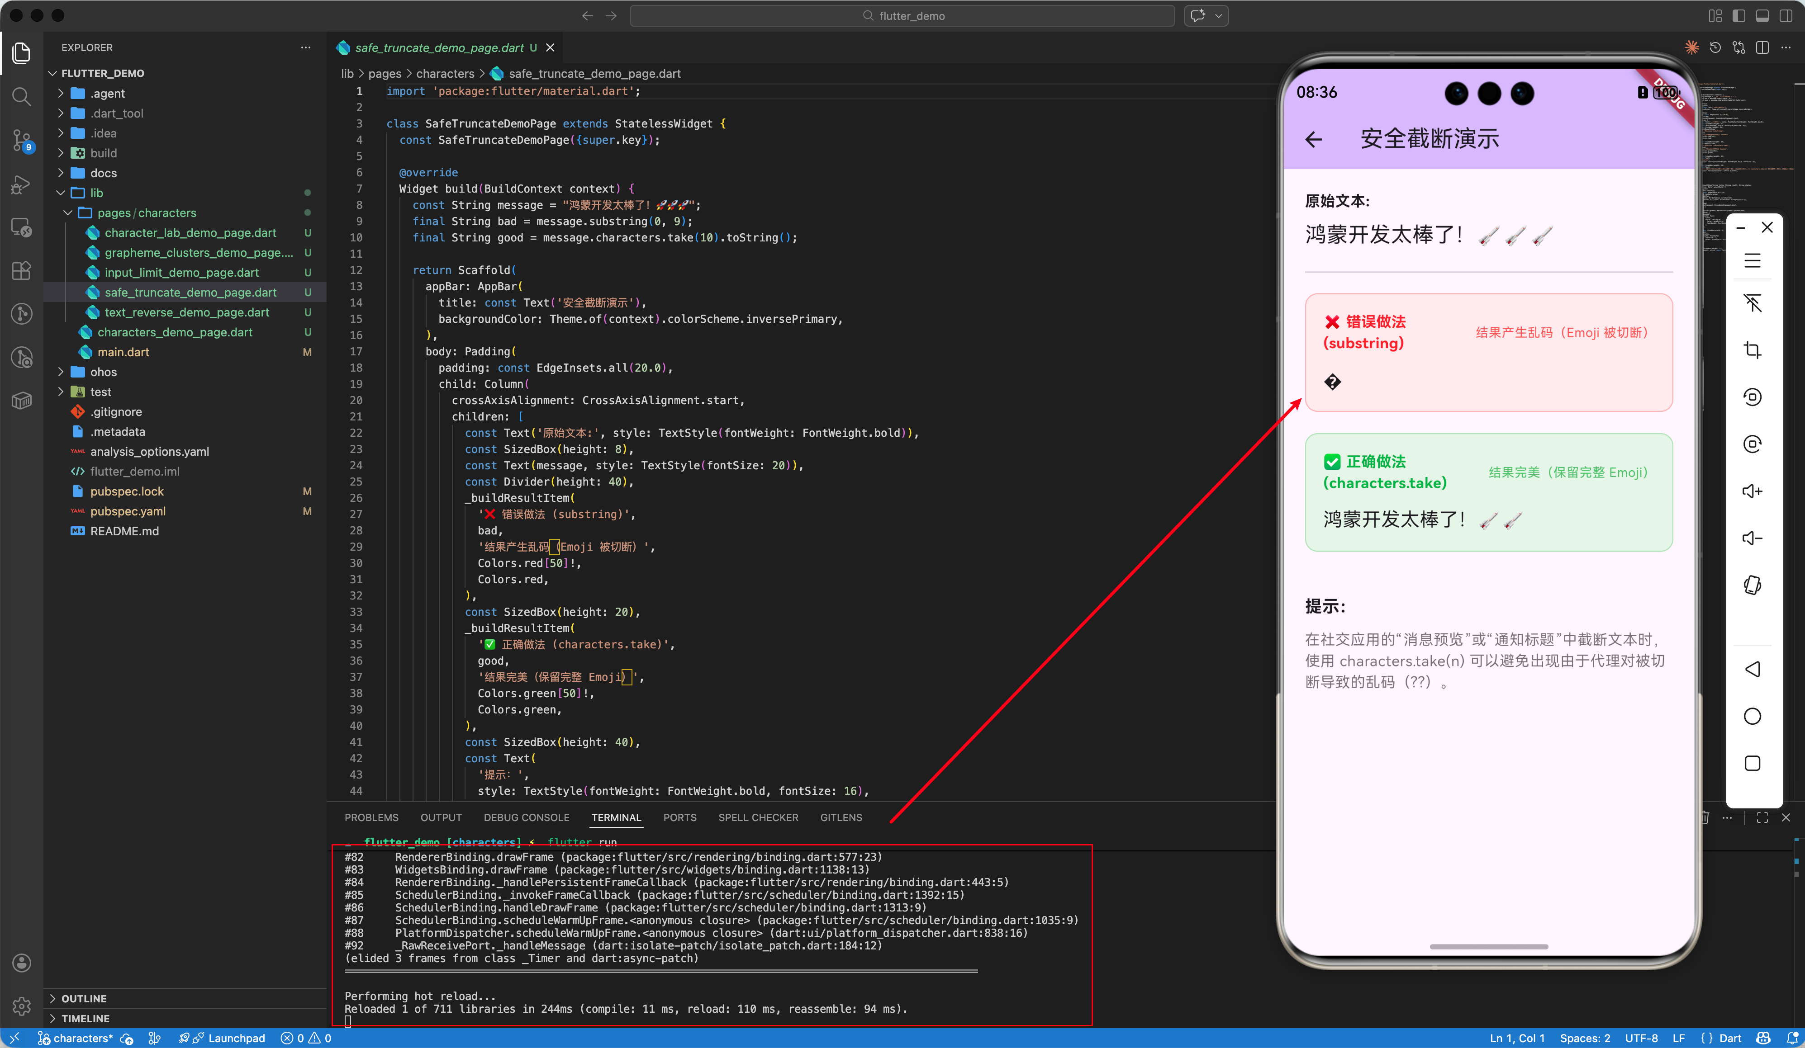Viewport: 1805px width, 1048px height.
Task: Switch to the DEBUG CONSOLE tab
Action: (x=526, y=817)
